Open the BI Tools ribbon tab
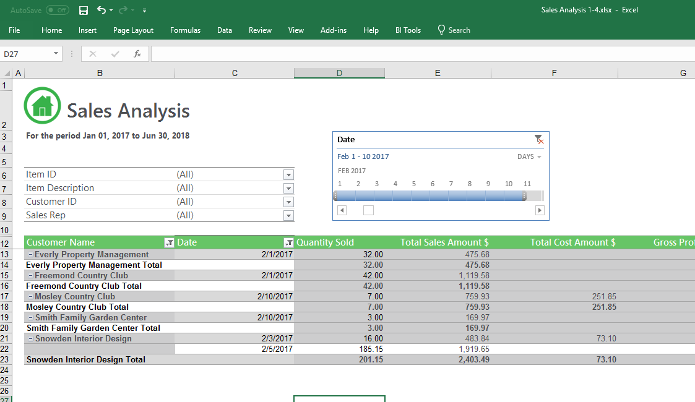Screen dimensions: 695x402 click(408, 30)
